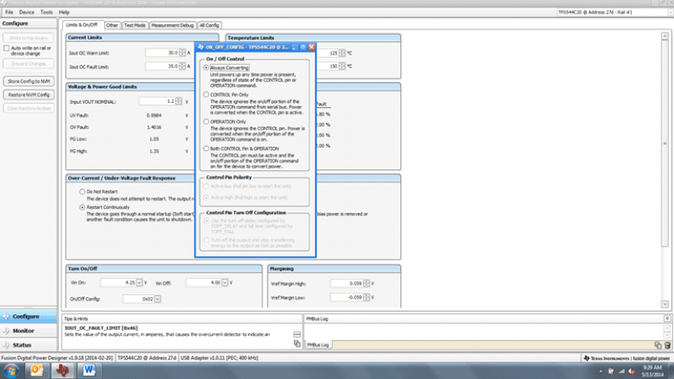This screenshot has height=379, width=674.
Task: Open the Monitor section in sidebar
Action: point(28,331)
